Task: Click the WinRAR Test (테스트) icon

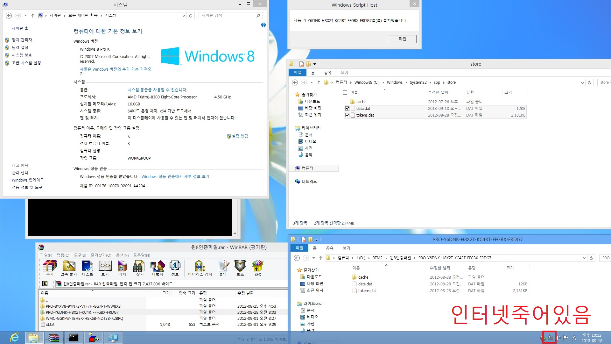Action: 87,268
